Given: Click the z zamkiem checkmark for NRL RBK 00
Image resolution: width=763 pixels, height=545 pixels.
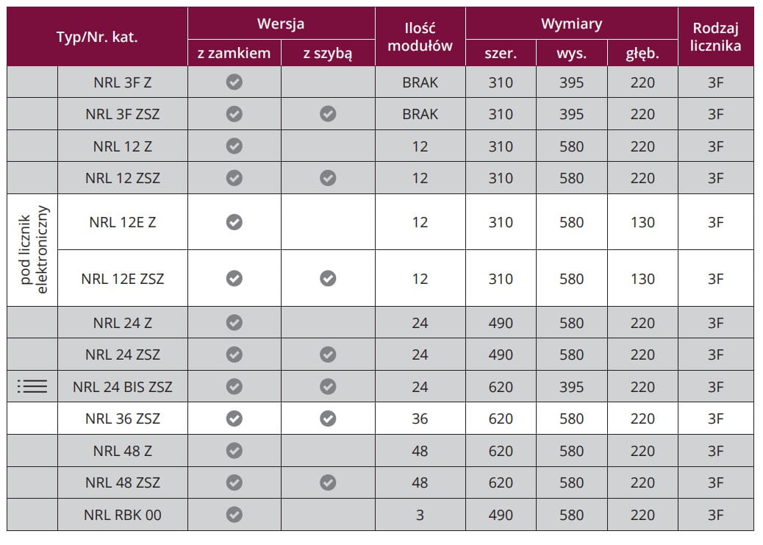Looking at the screenshot, I should coord(234,514).
